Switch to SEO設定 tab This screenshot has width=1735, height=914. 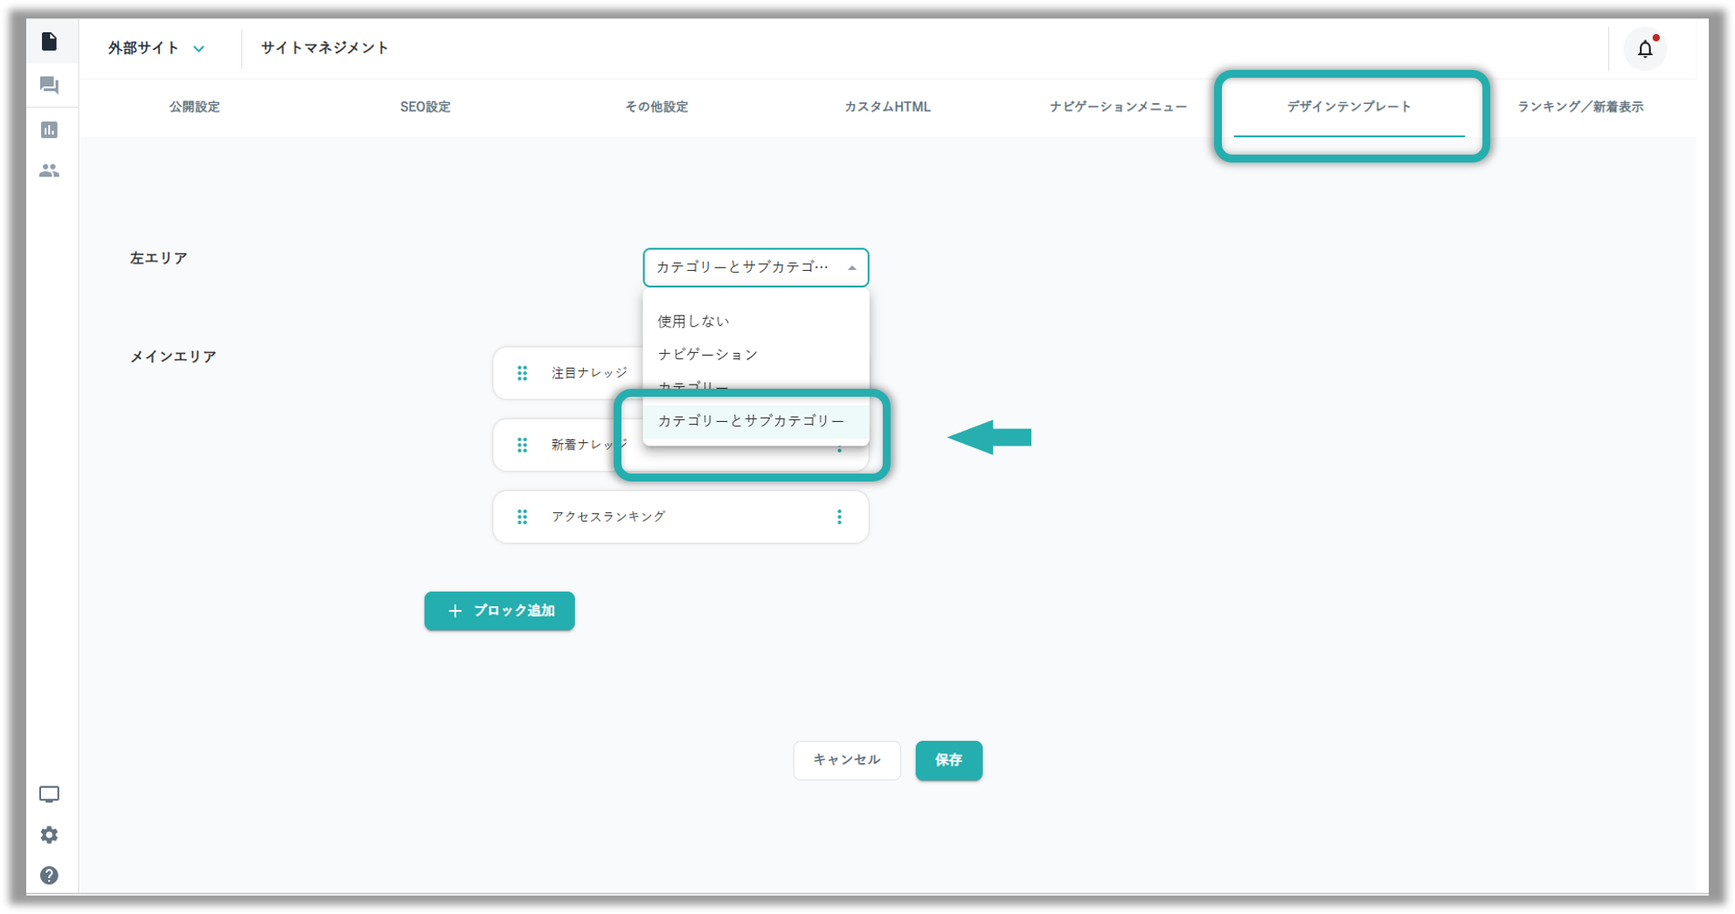point(426,107)
